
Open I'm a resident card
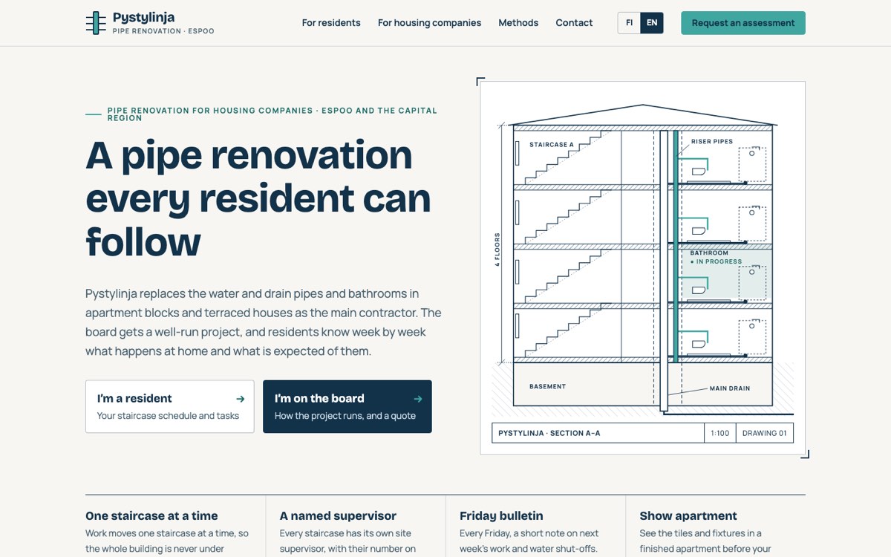[x=170, y=407]
